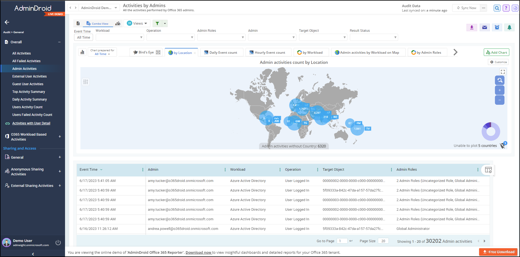Expand the Workload filter dropdown
This screenshot has width=520, height=257.
click(120, 37)
